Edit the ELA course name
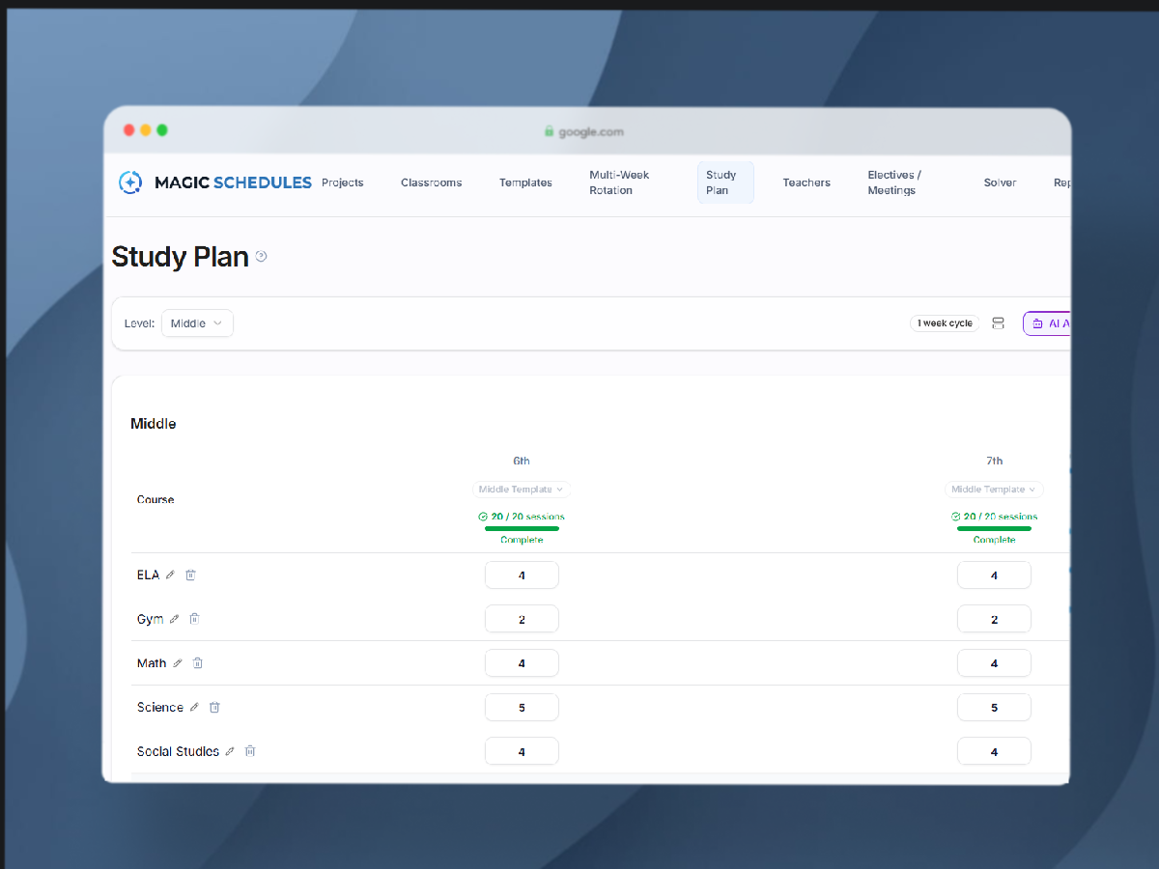The width and height of the screenshot is (1159, 869). pos(171,575)
